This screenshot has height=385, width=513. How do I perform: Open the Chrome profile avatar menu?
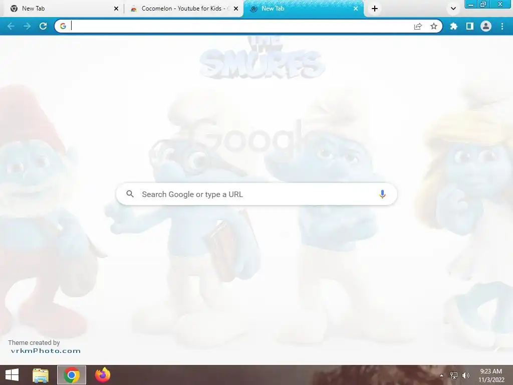click(486, 26)
